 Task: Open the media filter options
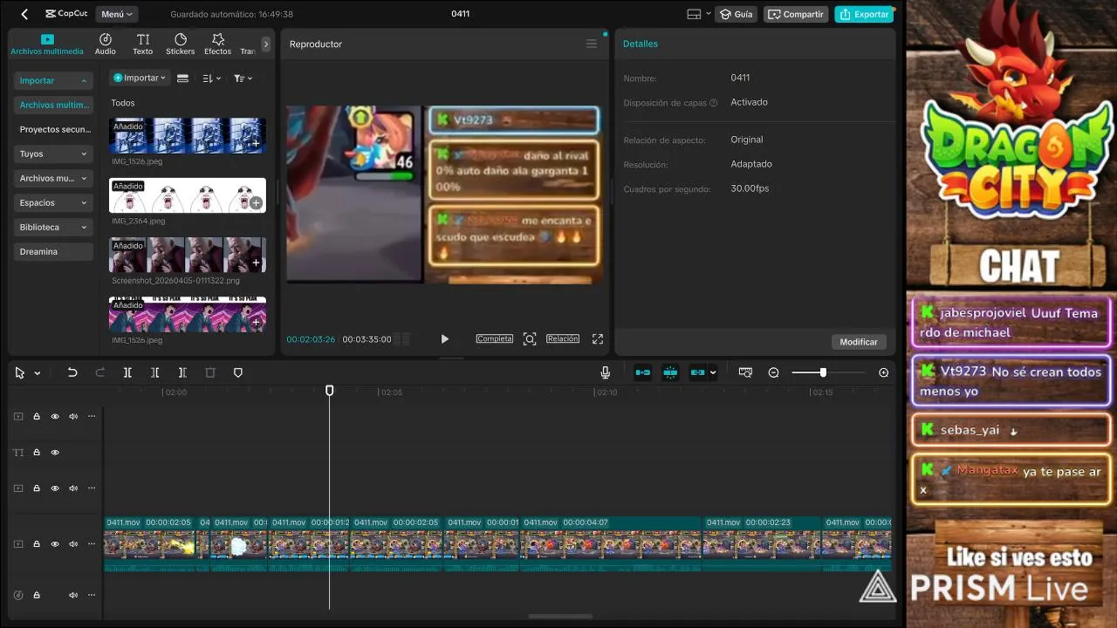tap(243, 78)
